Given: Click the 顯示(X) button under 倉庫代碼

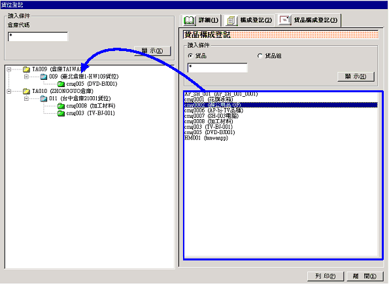Looking at the screenshot, I should pyautogui.click(x=152, y=51).
